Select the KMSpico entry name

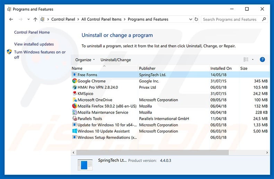(85, 93)
